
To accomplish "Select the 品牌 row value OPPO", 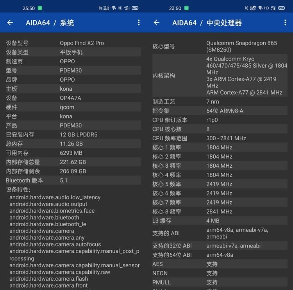I will (67, 80).
